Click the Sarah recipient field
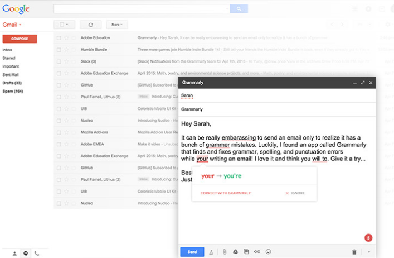Screen dimensions: 394x258 276,95
